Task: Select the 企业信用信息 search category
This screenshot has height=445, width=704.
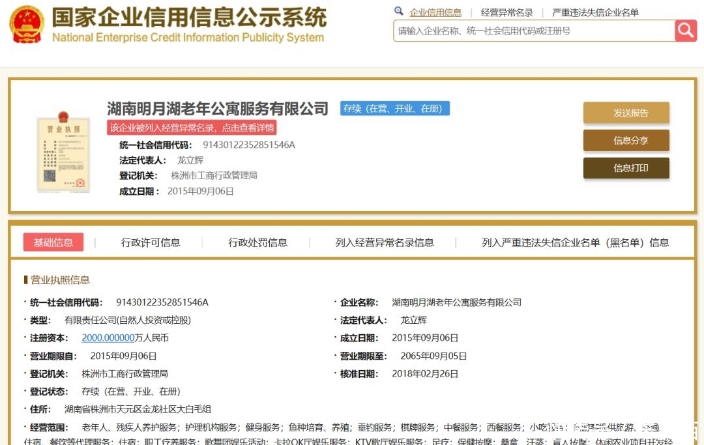Action: 435,12
